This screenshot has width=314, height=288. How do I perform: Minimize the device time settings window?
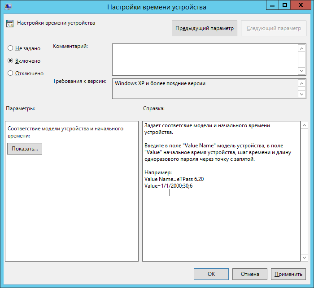[272, 5]
